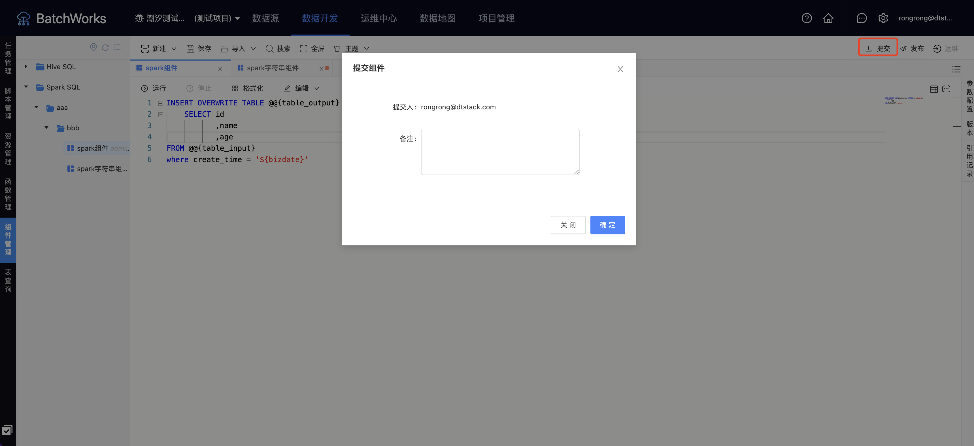Click the brackets parameter icon in editor
Image resolution: width=974 pixels, height=446 pixels.
[x=946, y=89]
